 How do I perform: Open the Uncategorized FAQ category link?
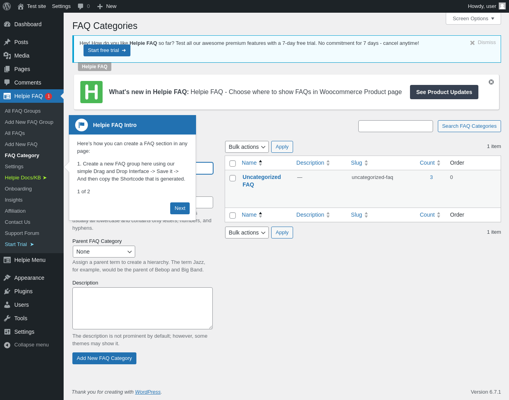[262, 181]
